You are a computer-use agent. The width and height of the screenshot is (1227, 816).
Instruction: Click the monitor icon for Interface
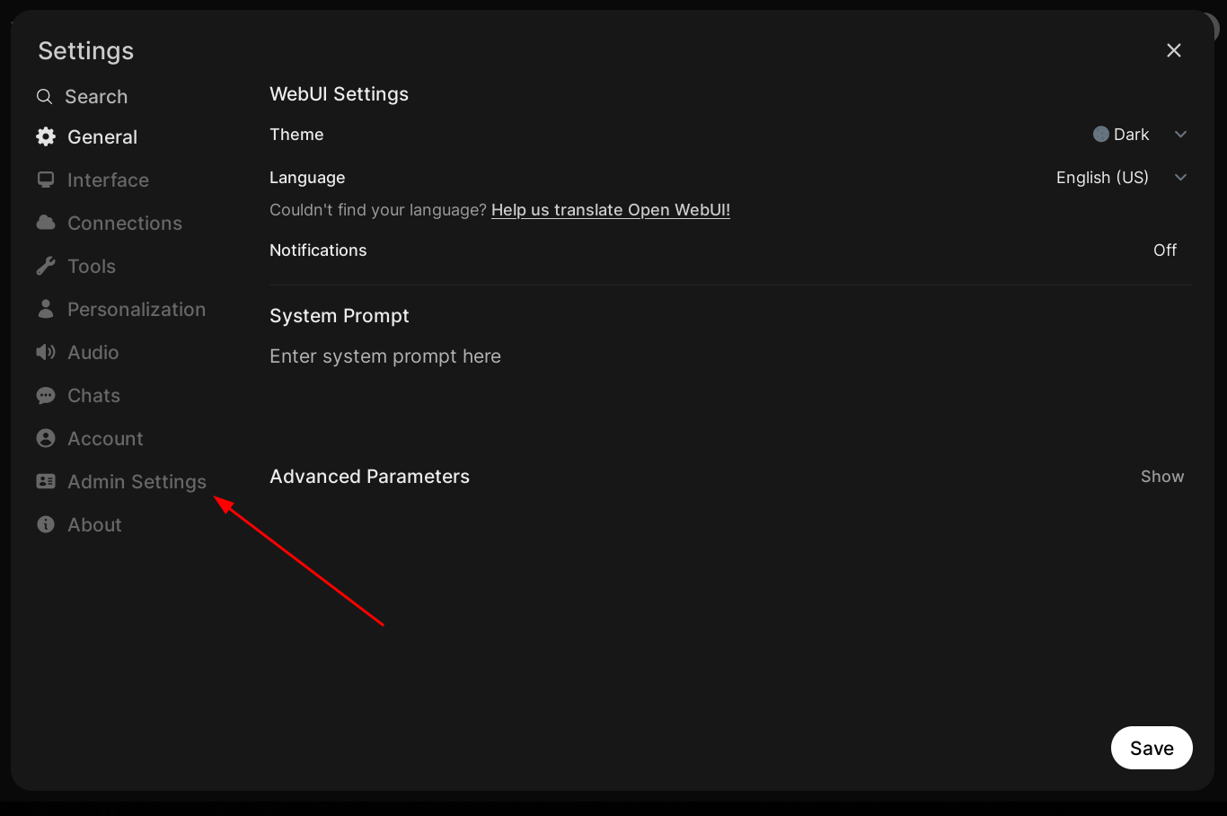46,180
